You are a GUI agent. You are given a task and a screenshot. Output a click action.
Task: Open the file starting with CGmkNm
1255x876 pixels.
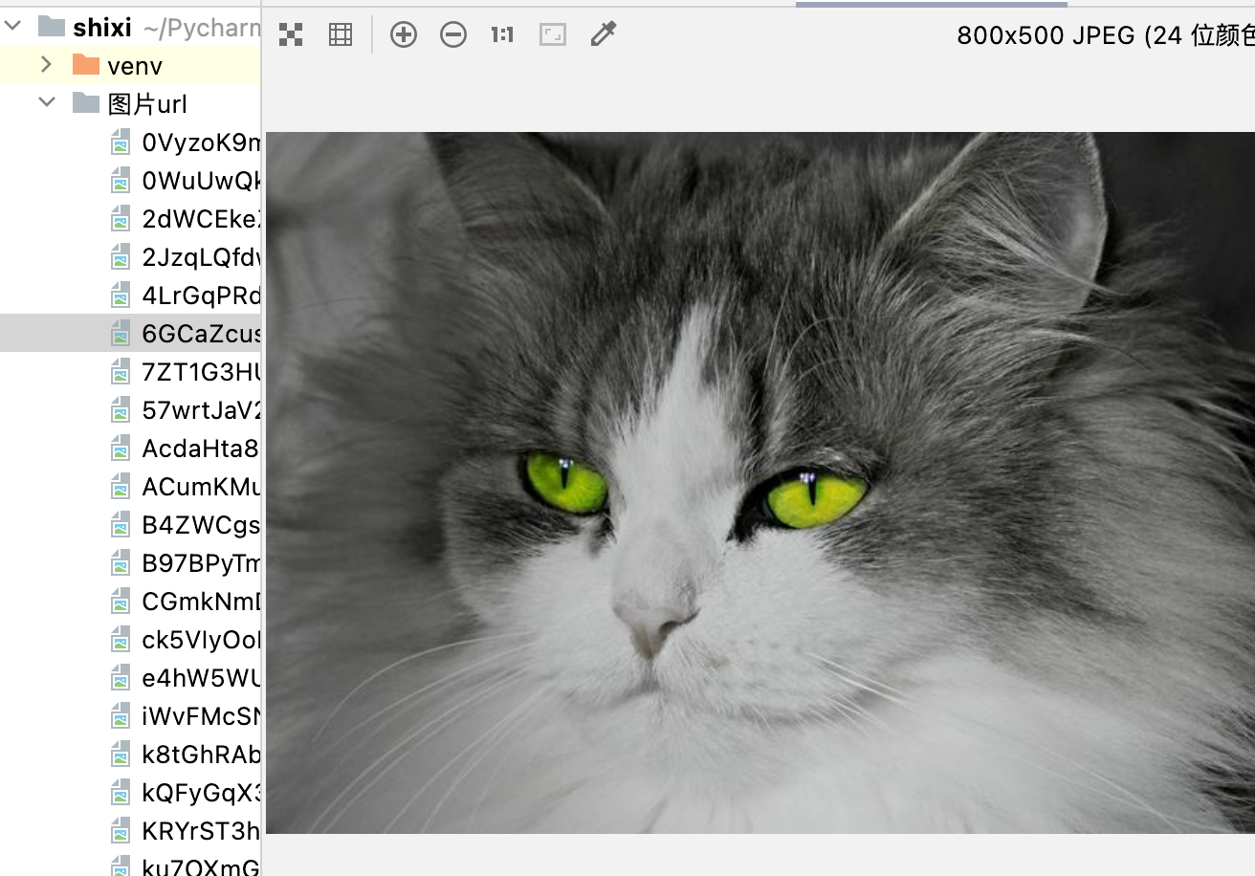201,601
